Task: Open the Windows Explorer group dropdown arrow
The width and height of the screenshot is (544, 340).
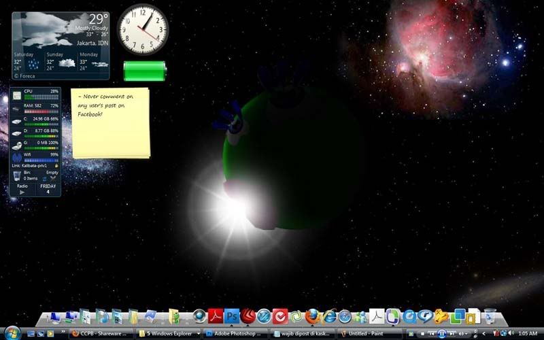Action: pyautogui.click(x=198, y=334)
